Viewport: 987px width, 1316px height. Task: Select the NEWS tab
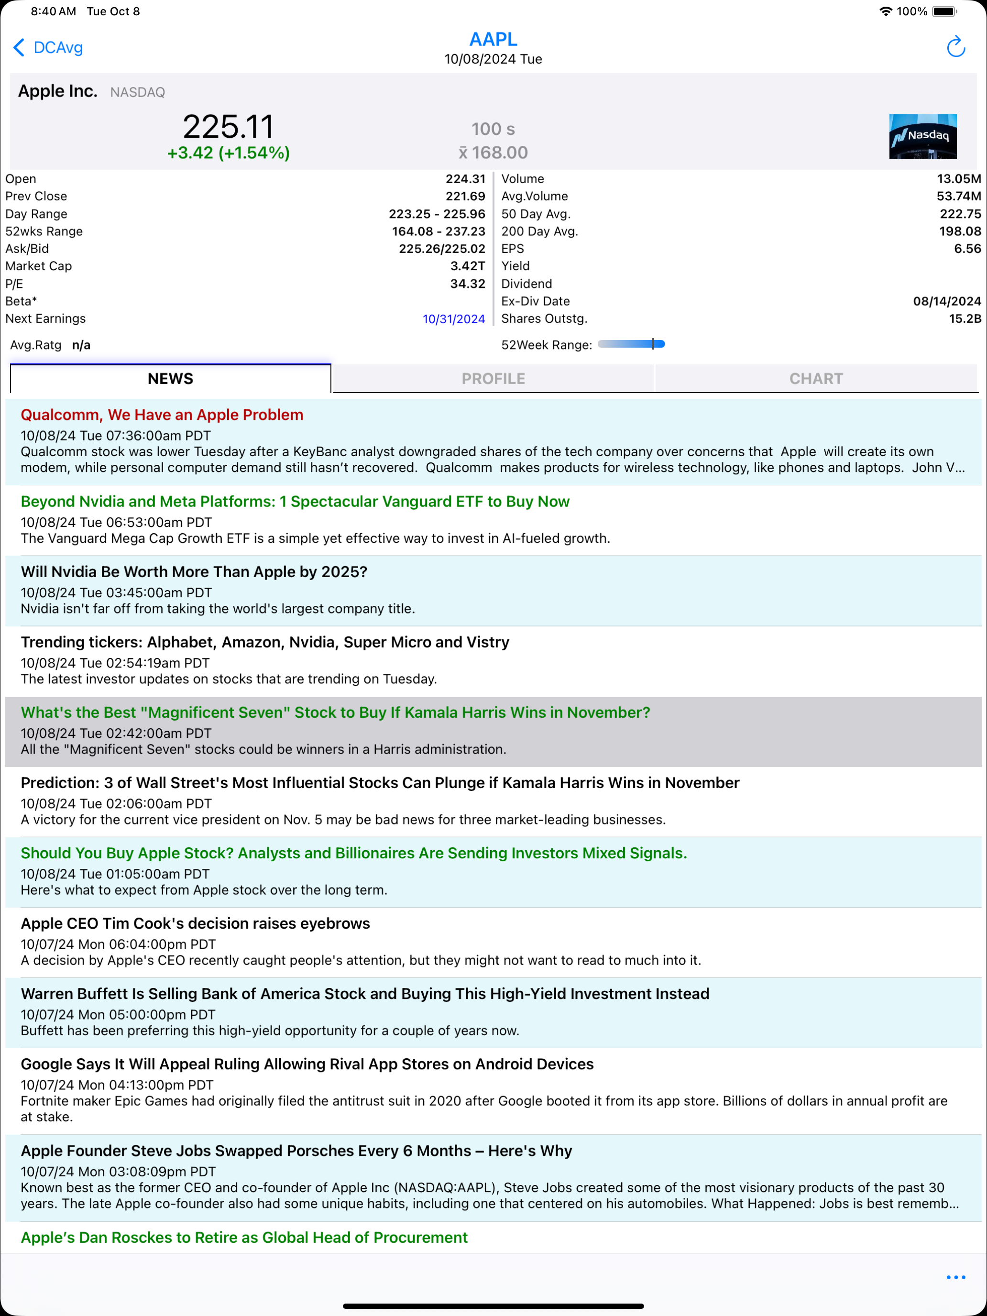tap(171, 378)
